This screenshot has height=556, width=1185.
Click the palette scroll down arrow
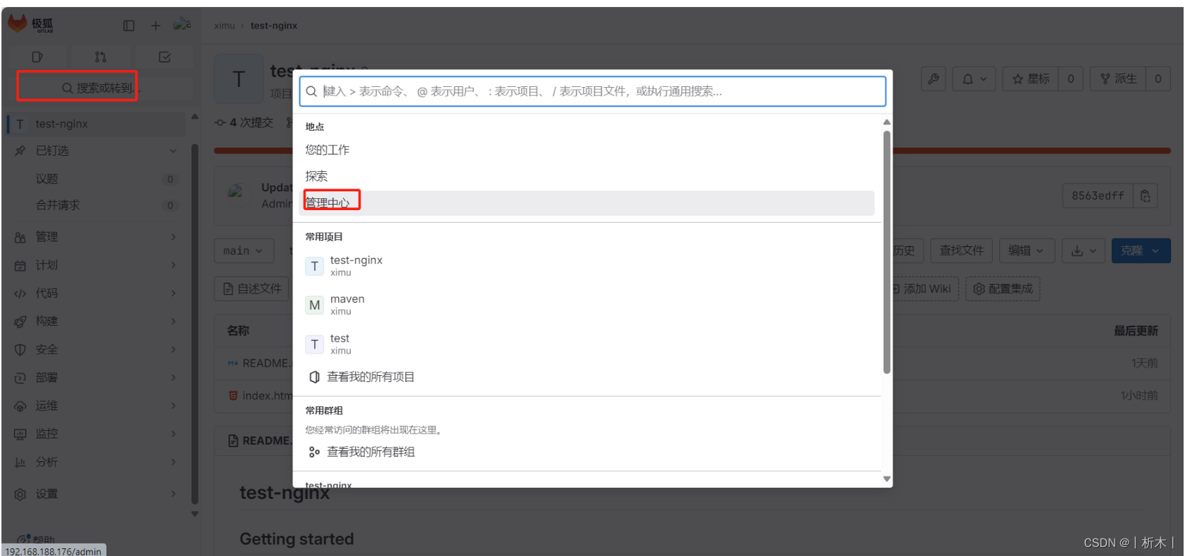pos(886,479)
